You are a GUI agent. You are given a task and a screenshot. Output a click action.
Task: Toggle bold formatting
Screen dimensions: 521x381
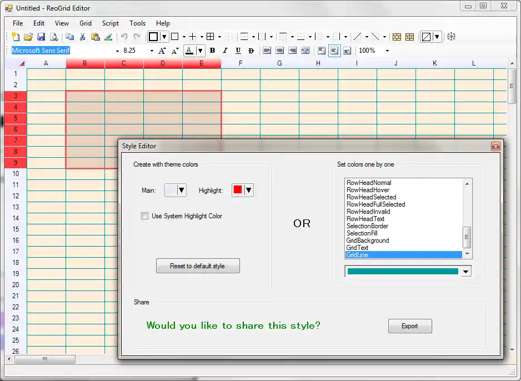coord(212,51)
